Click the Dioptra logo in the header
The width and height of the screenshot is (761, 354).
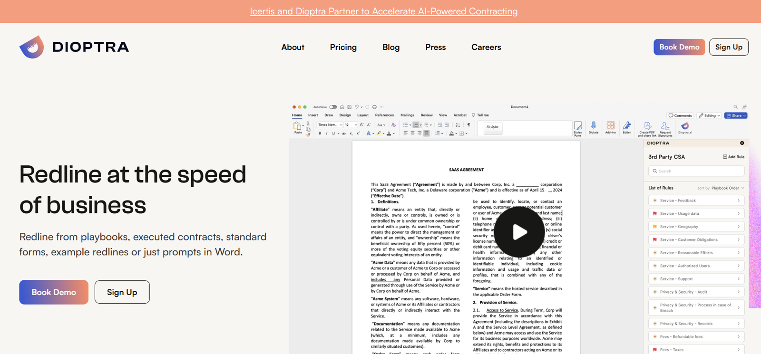click(x=74, y=47)
